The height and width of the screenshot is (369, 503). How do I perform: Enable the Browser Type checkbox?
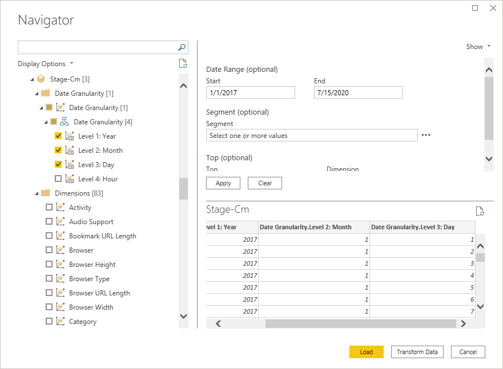click(49, 278)
